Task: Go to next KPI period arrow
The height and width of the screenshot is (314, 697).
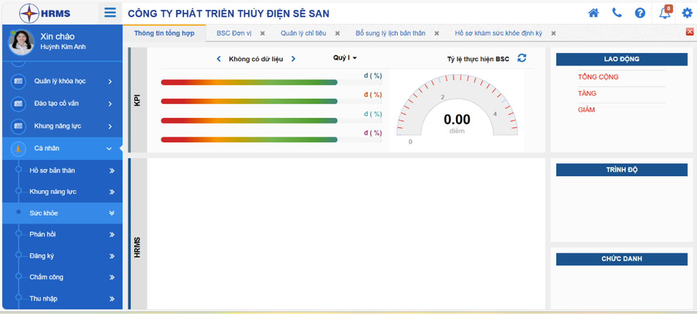Action: coord(293,59)
